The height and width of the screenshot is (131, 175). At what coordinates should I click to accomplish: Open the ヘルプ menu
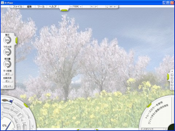52,7
